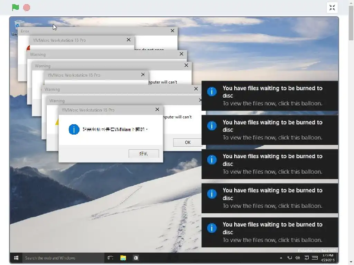Click the topmost burn-to-disc notification balloon
The height and width of the screenshot is (265, 354).
tap(270, 96)
